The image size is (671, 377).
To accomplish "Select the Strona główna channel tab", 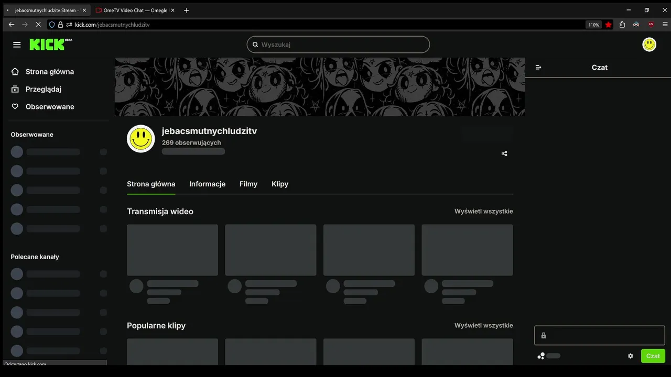I will [151, 184].
